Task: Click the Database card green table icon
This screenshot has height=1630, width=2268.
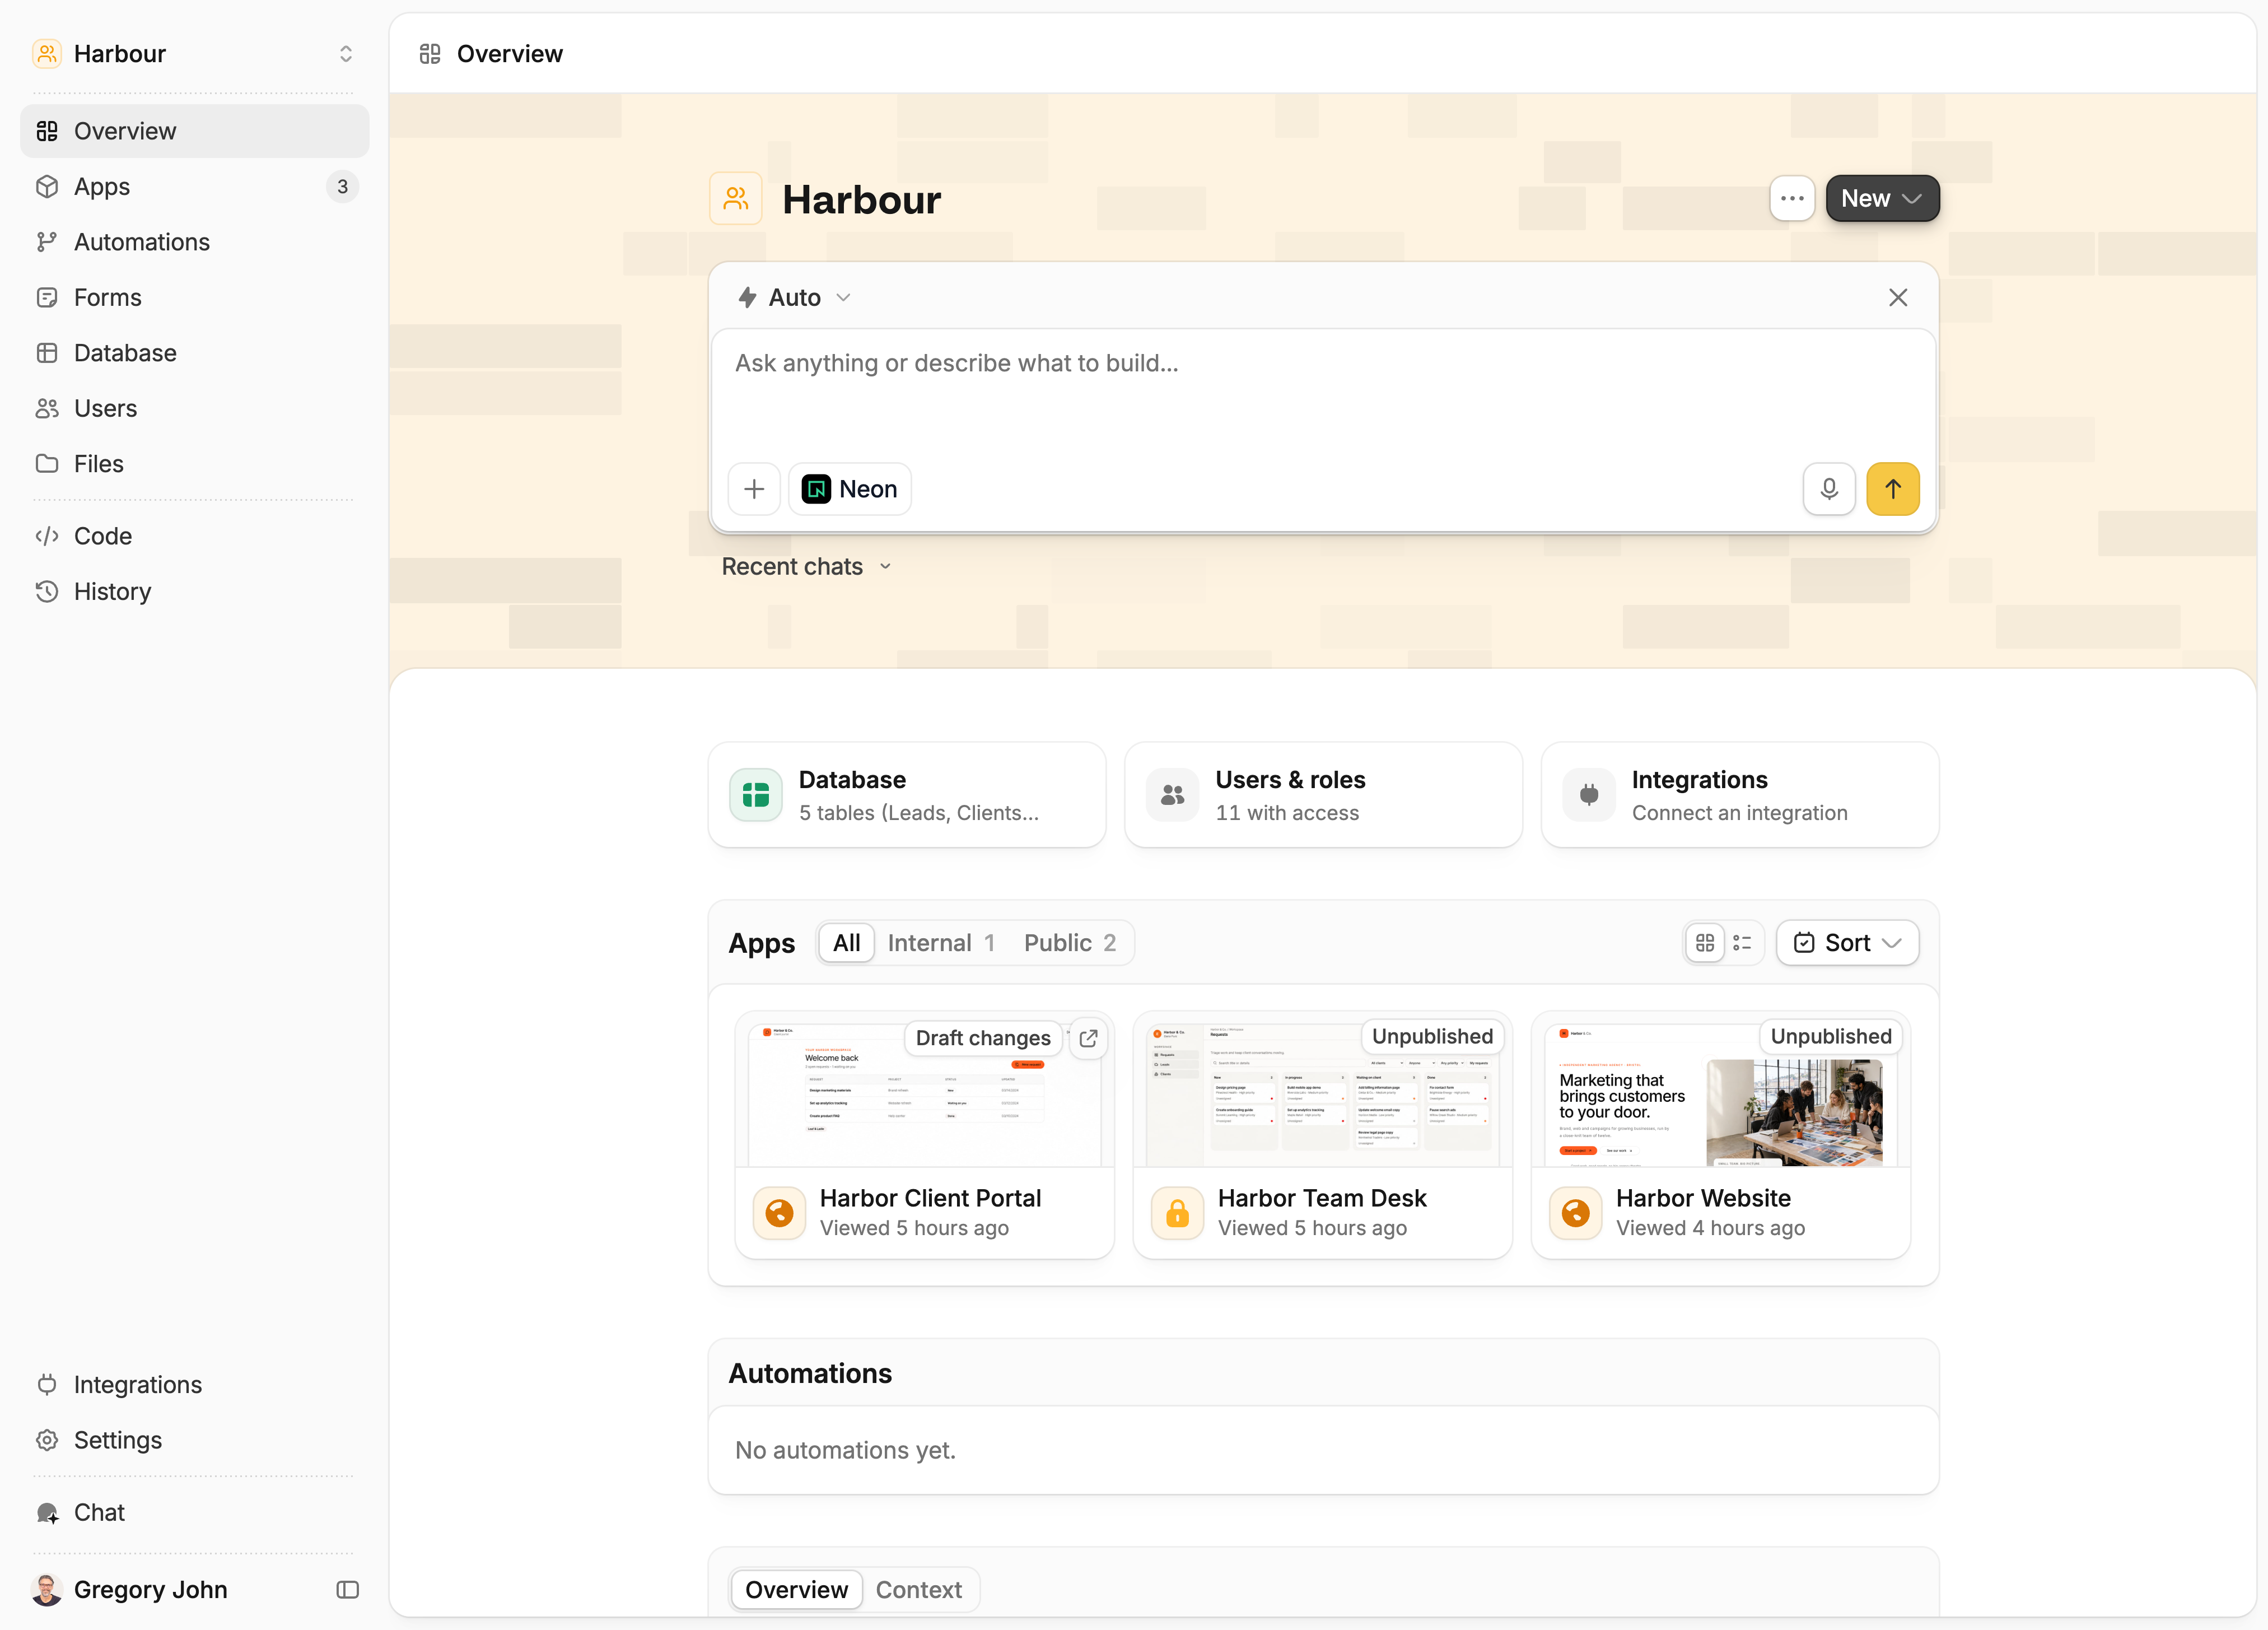Action: [756, 795]
